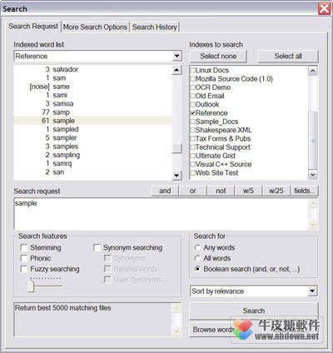Enable the Synonym searching checkbox
Viewport: 333px width, 353px height.
point(97,247)
